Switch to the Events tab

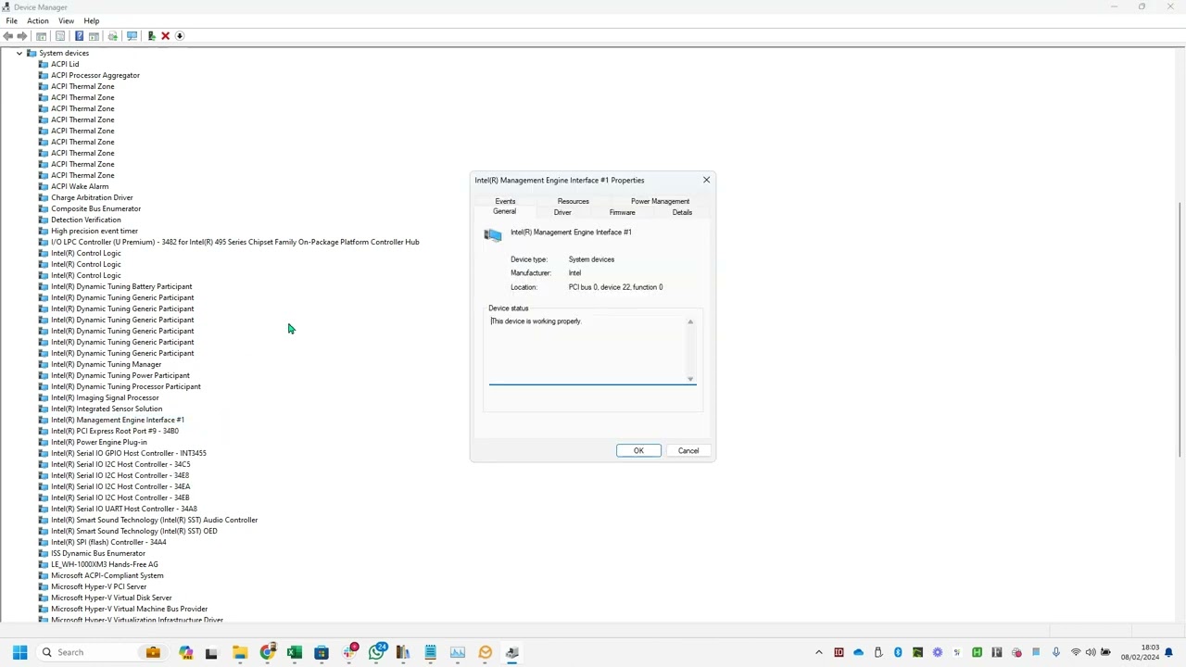coord(505,201)
